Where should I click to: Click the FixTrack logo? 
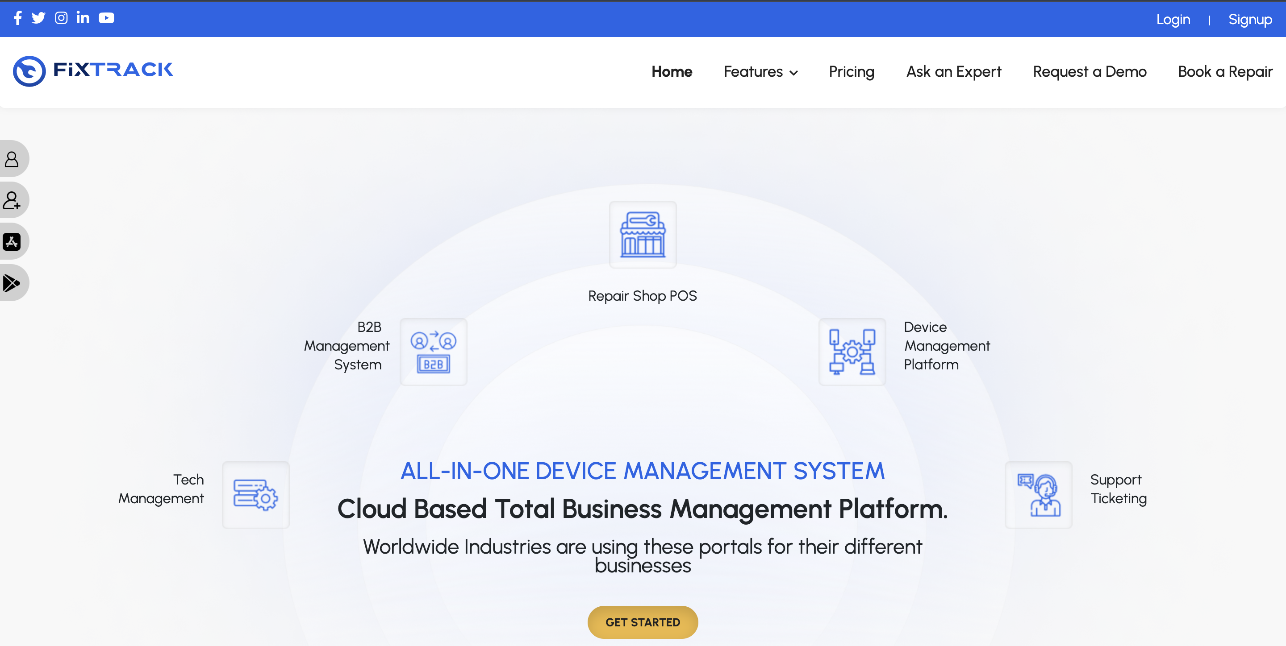93,70
